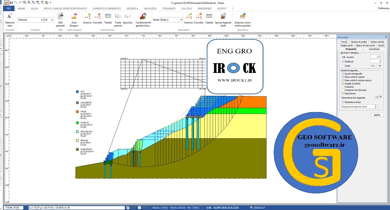Open the Tahoma font dropdown
390x210 pixels.
click(x=41, y=20)
